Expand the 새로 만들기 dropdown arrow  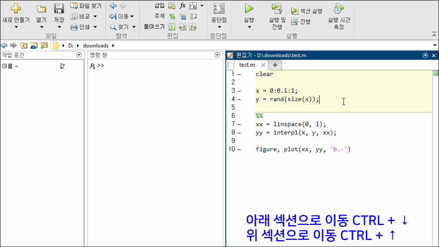[16, 27]
